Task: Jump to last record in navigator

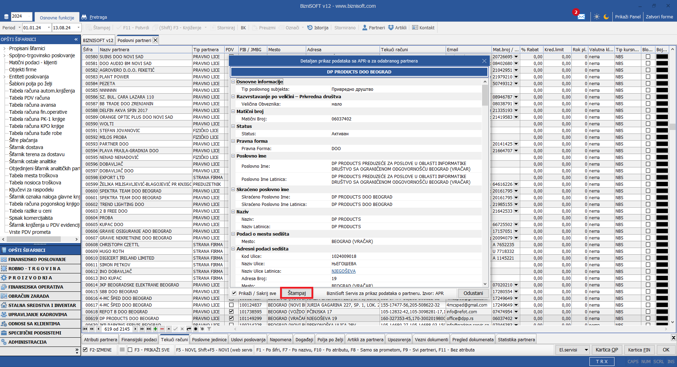Action: (149, 329)
